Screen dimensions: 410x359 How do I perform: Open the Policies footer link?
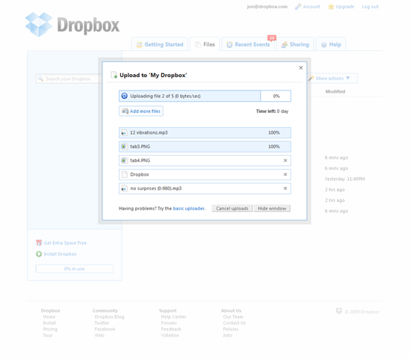click(x=231, y=329)
